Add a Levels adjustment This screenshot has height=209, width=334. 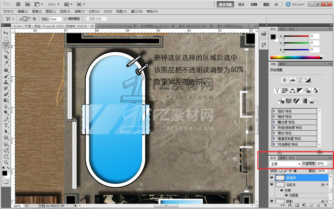pos(292,80)
